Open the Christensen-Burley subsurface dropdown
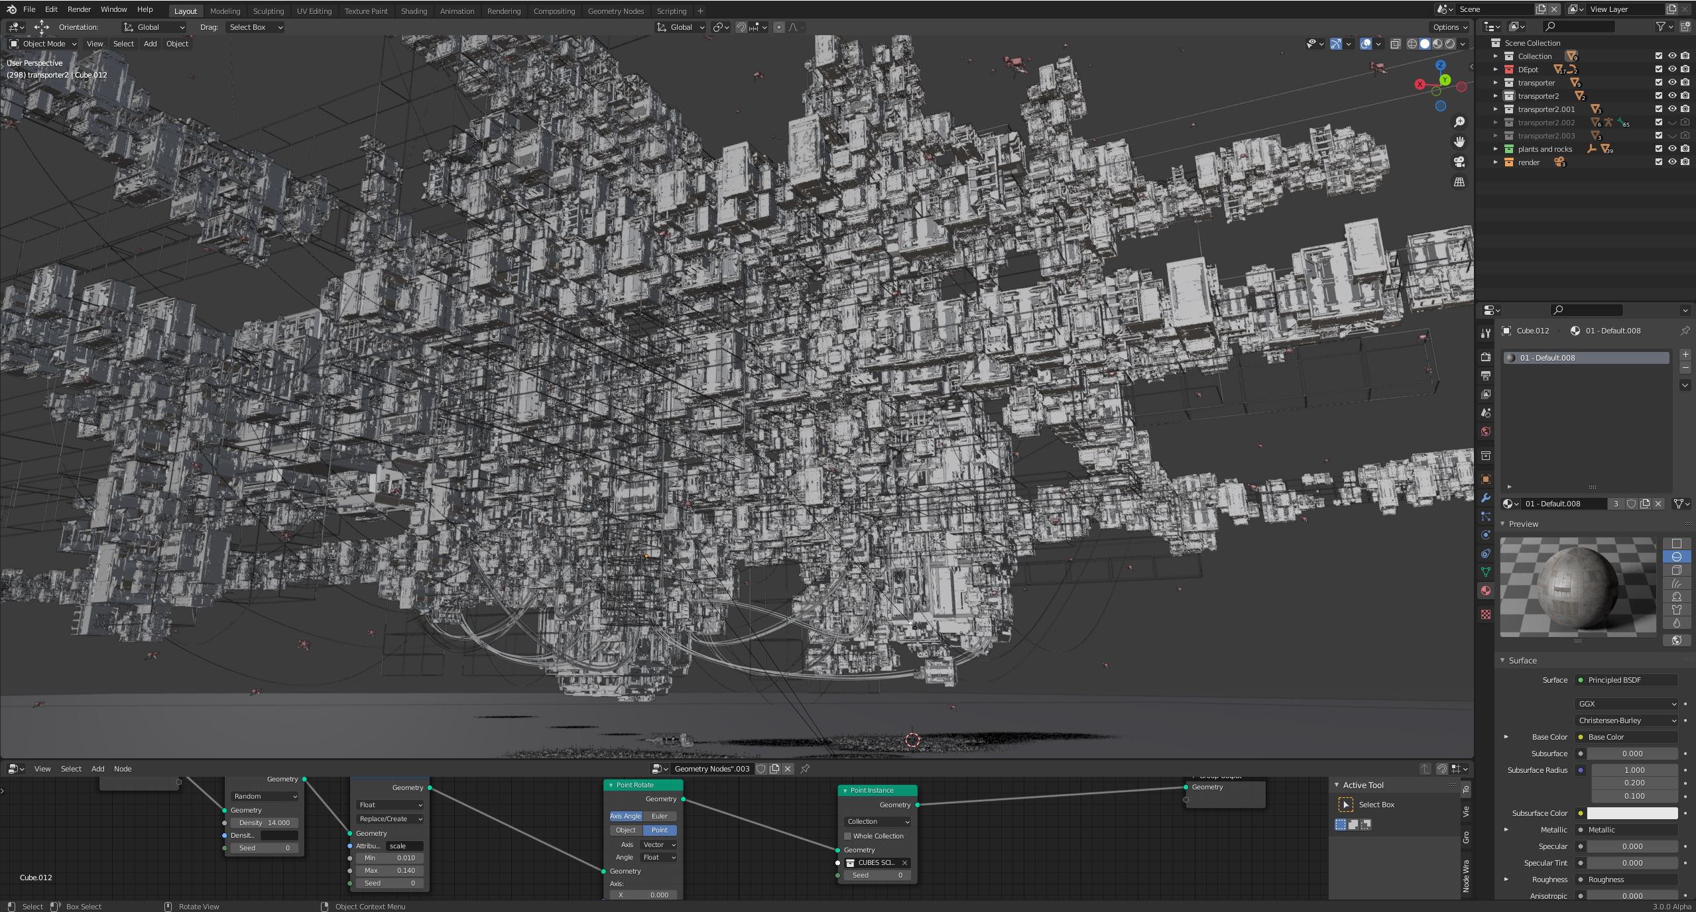Screen dimensions: 1696x912 [1626, 720]
